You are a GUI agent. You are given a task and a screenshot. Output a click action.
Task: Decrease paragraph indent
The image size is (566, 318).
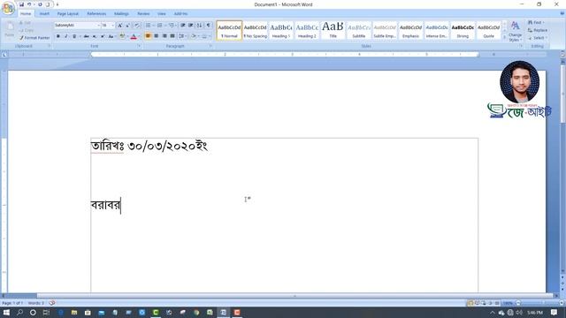pyautogui.click(x=183, y=26)
